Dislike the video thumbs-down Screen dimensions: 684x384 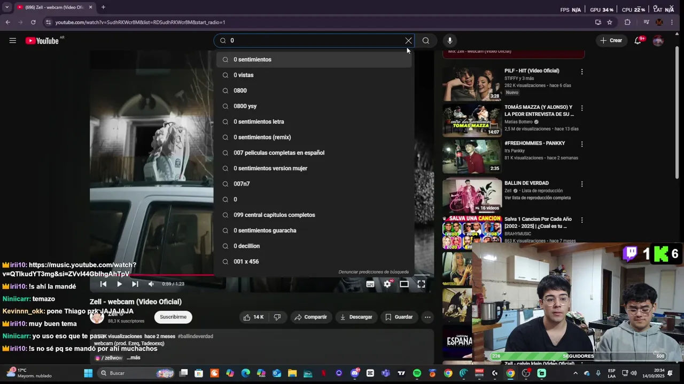click(x=277, y=317)
